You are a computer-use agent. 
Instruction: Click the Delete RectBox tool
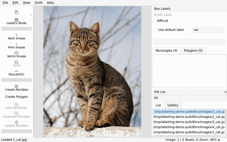pos(16,124)
